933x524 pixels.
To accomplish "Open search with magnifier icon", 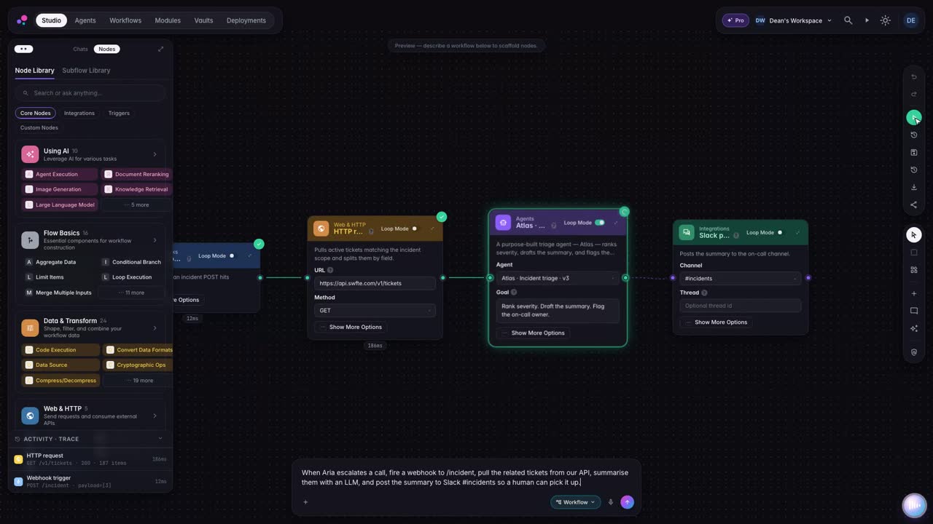I will [848, 20].
